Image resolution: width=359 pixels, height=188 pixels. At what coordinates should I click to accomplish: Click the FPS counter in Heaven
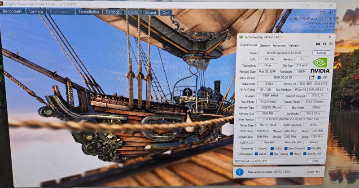pos(328,13)
